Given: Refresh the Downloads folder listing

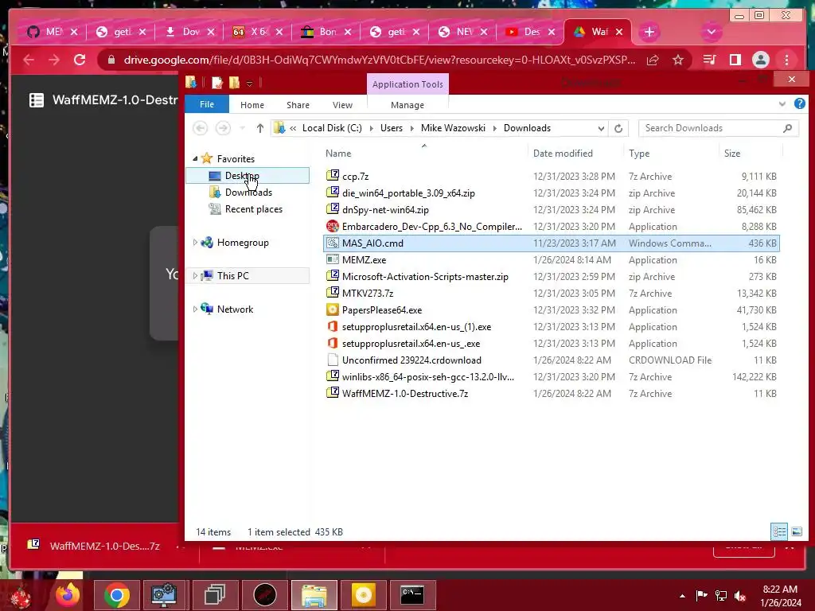Looking at the screenshot, I should (x=618, y=128).
